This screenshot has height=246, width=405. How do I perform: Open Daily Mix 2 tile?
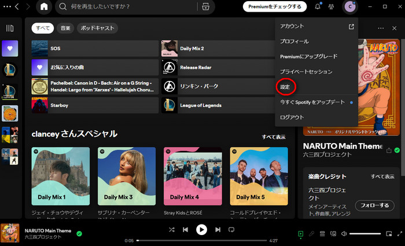(218, 48)
